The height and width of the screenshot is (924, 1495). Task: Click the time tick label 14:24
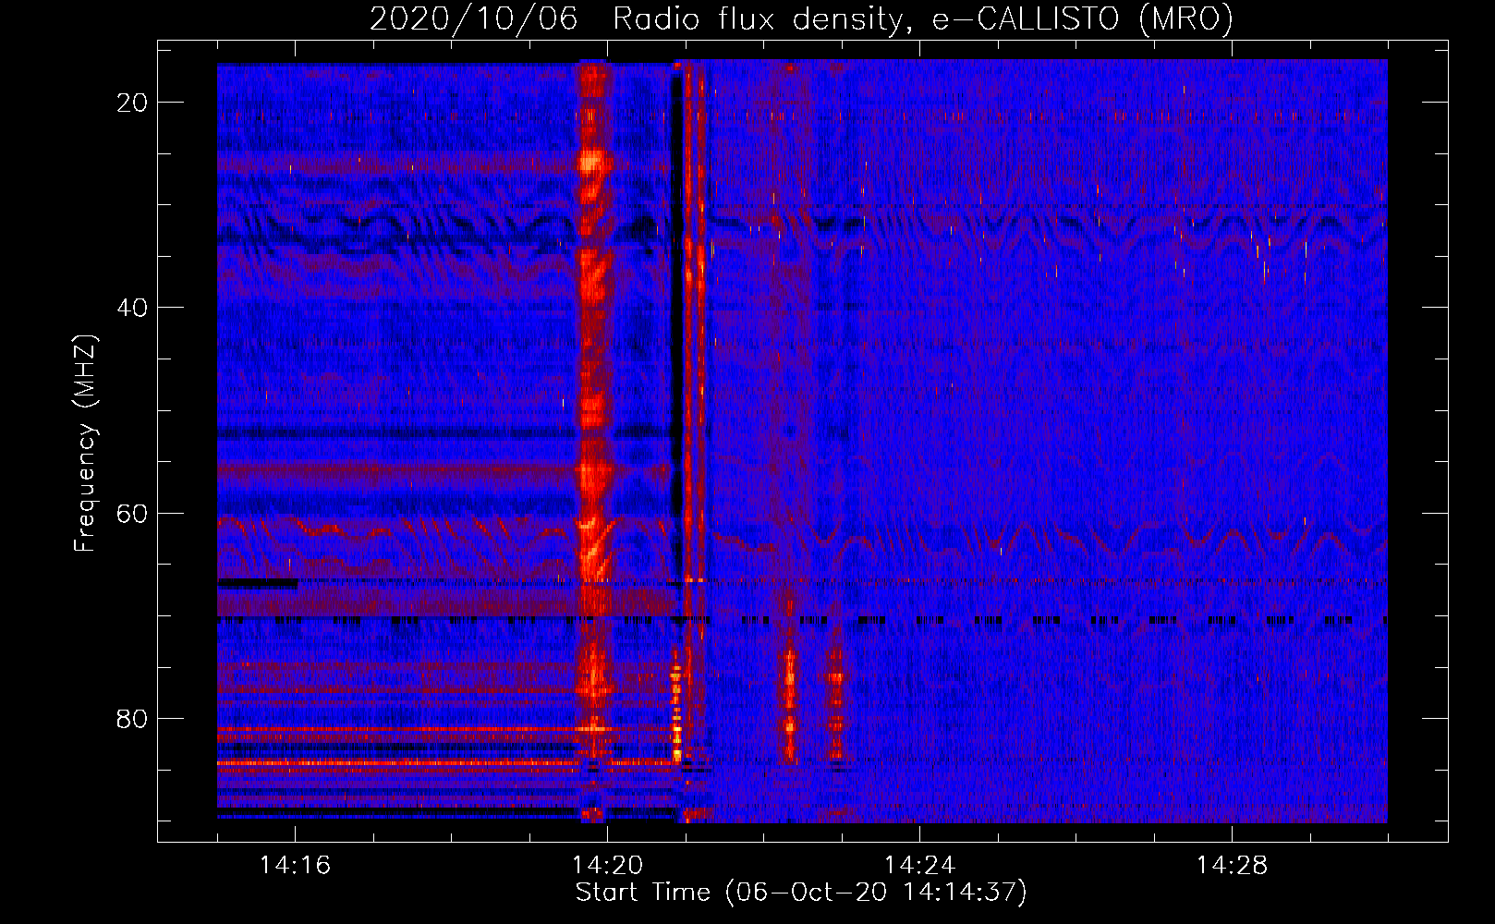coord(919,865)
